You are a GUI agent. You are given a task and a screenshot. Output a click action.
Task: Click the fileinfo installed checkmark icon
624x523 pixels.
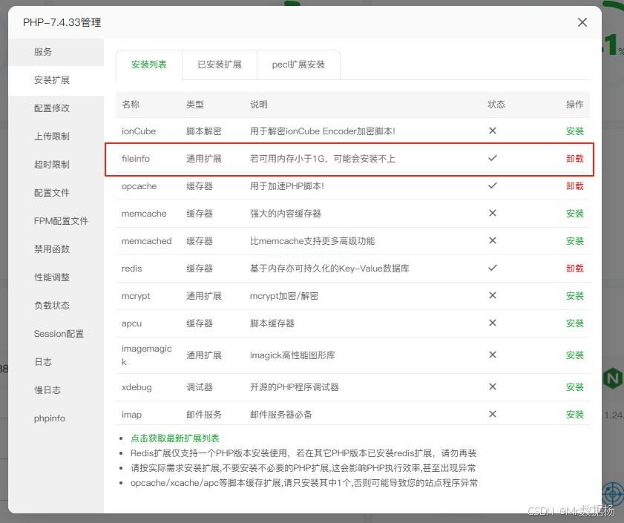[492, 158]
